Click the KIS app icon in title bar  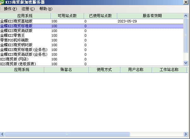pyautogui.click(x=2, y=2)
